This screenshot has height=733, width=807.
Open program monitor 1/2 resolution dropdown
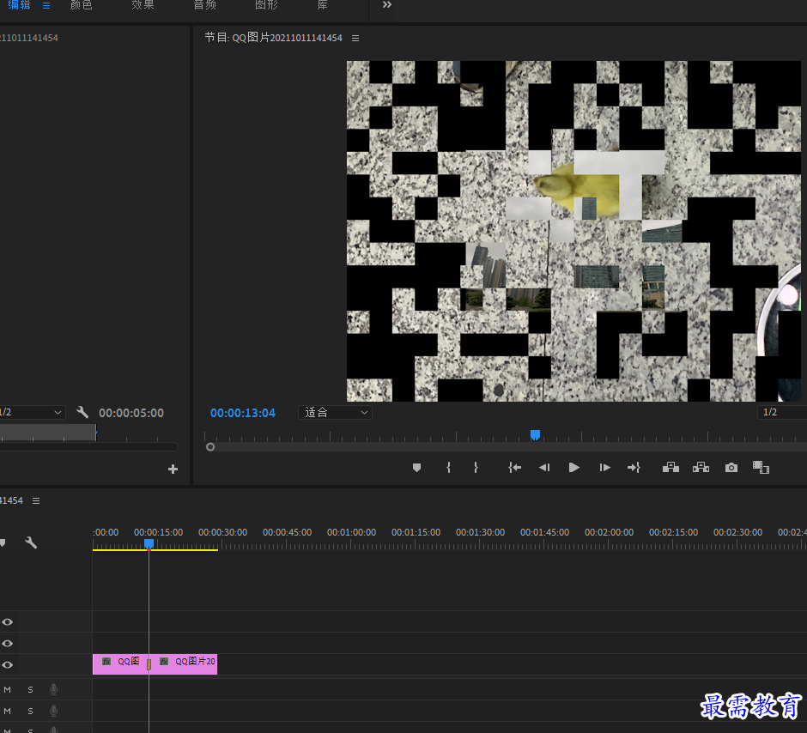point(782,412)
